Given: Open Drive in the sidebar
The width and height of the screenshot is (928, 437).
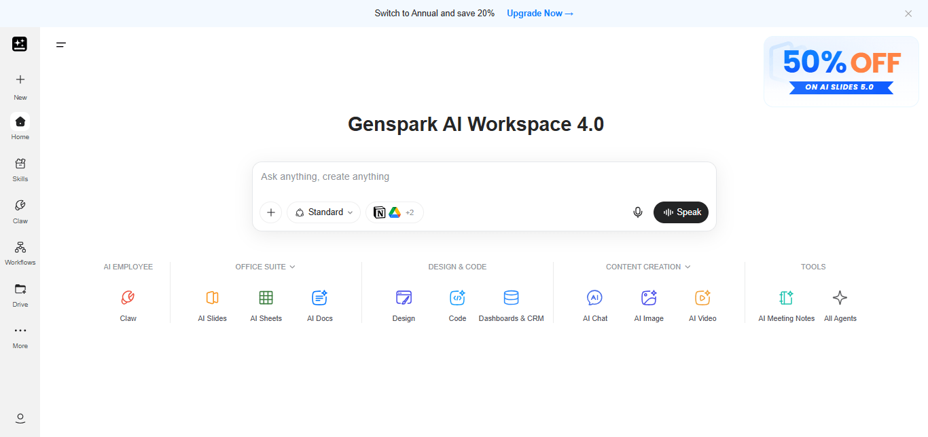Looking at the screenshot, I should click(20, 294).
